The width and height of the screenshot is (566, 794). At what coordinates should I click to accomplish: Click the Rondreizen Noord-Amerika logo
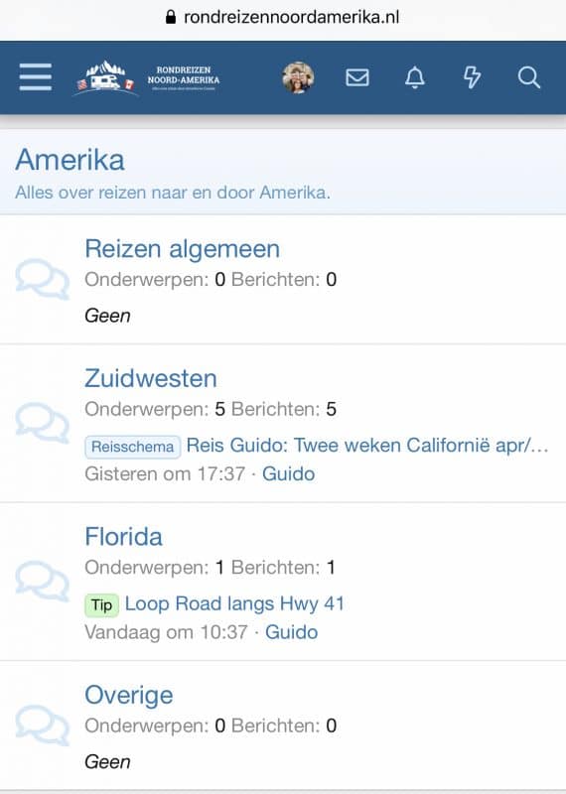[148, 78]
